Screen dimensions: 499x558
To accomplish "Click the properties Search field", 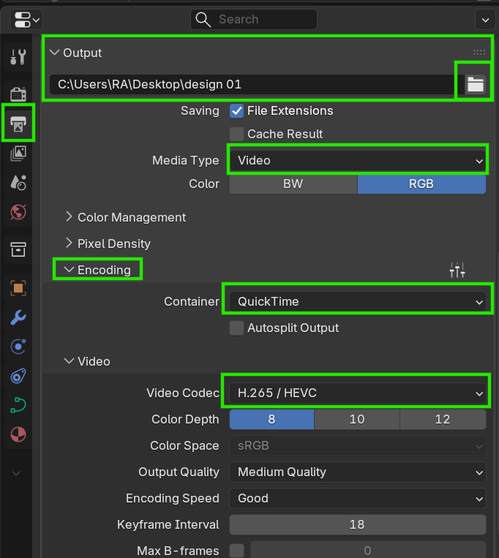I will [x=254, y=20].
